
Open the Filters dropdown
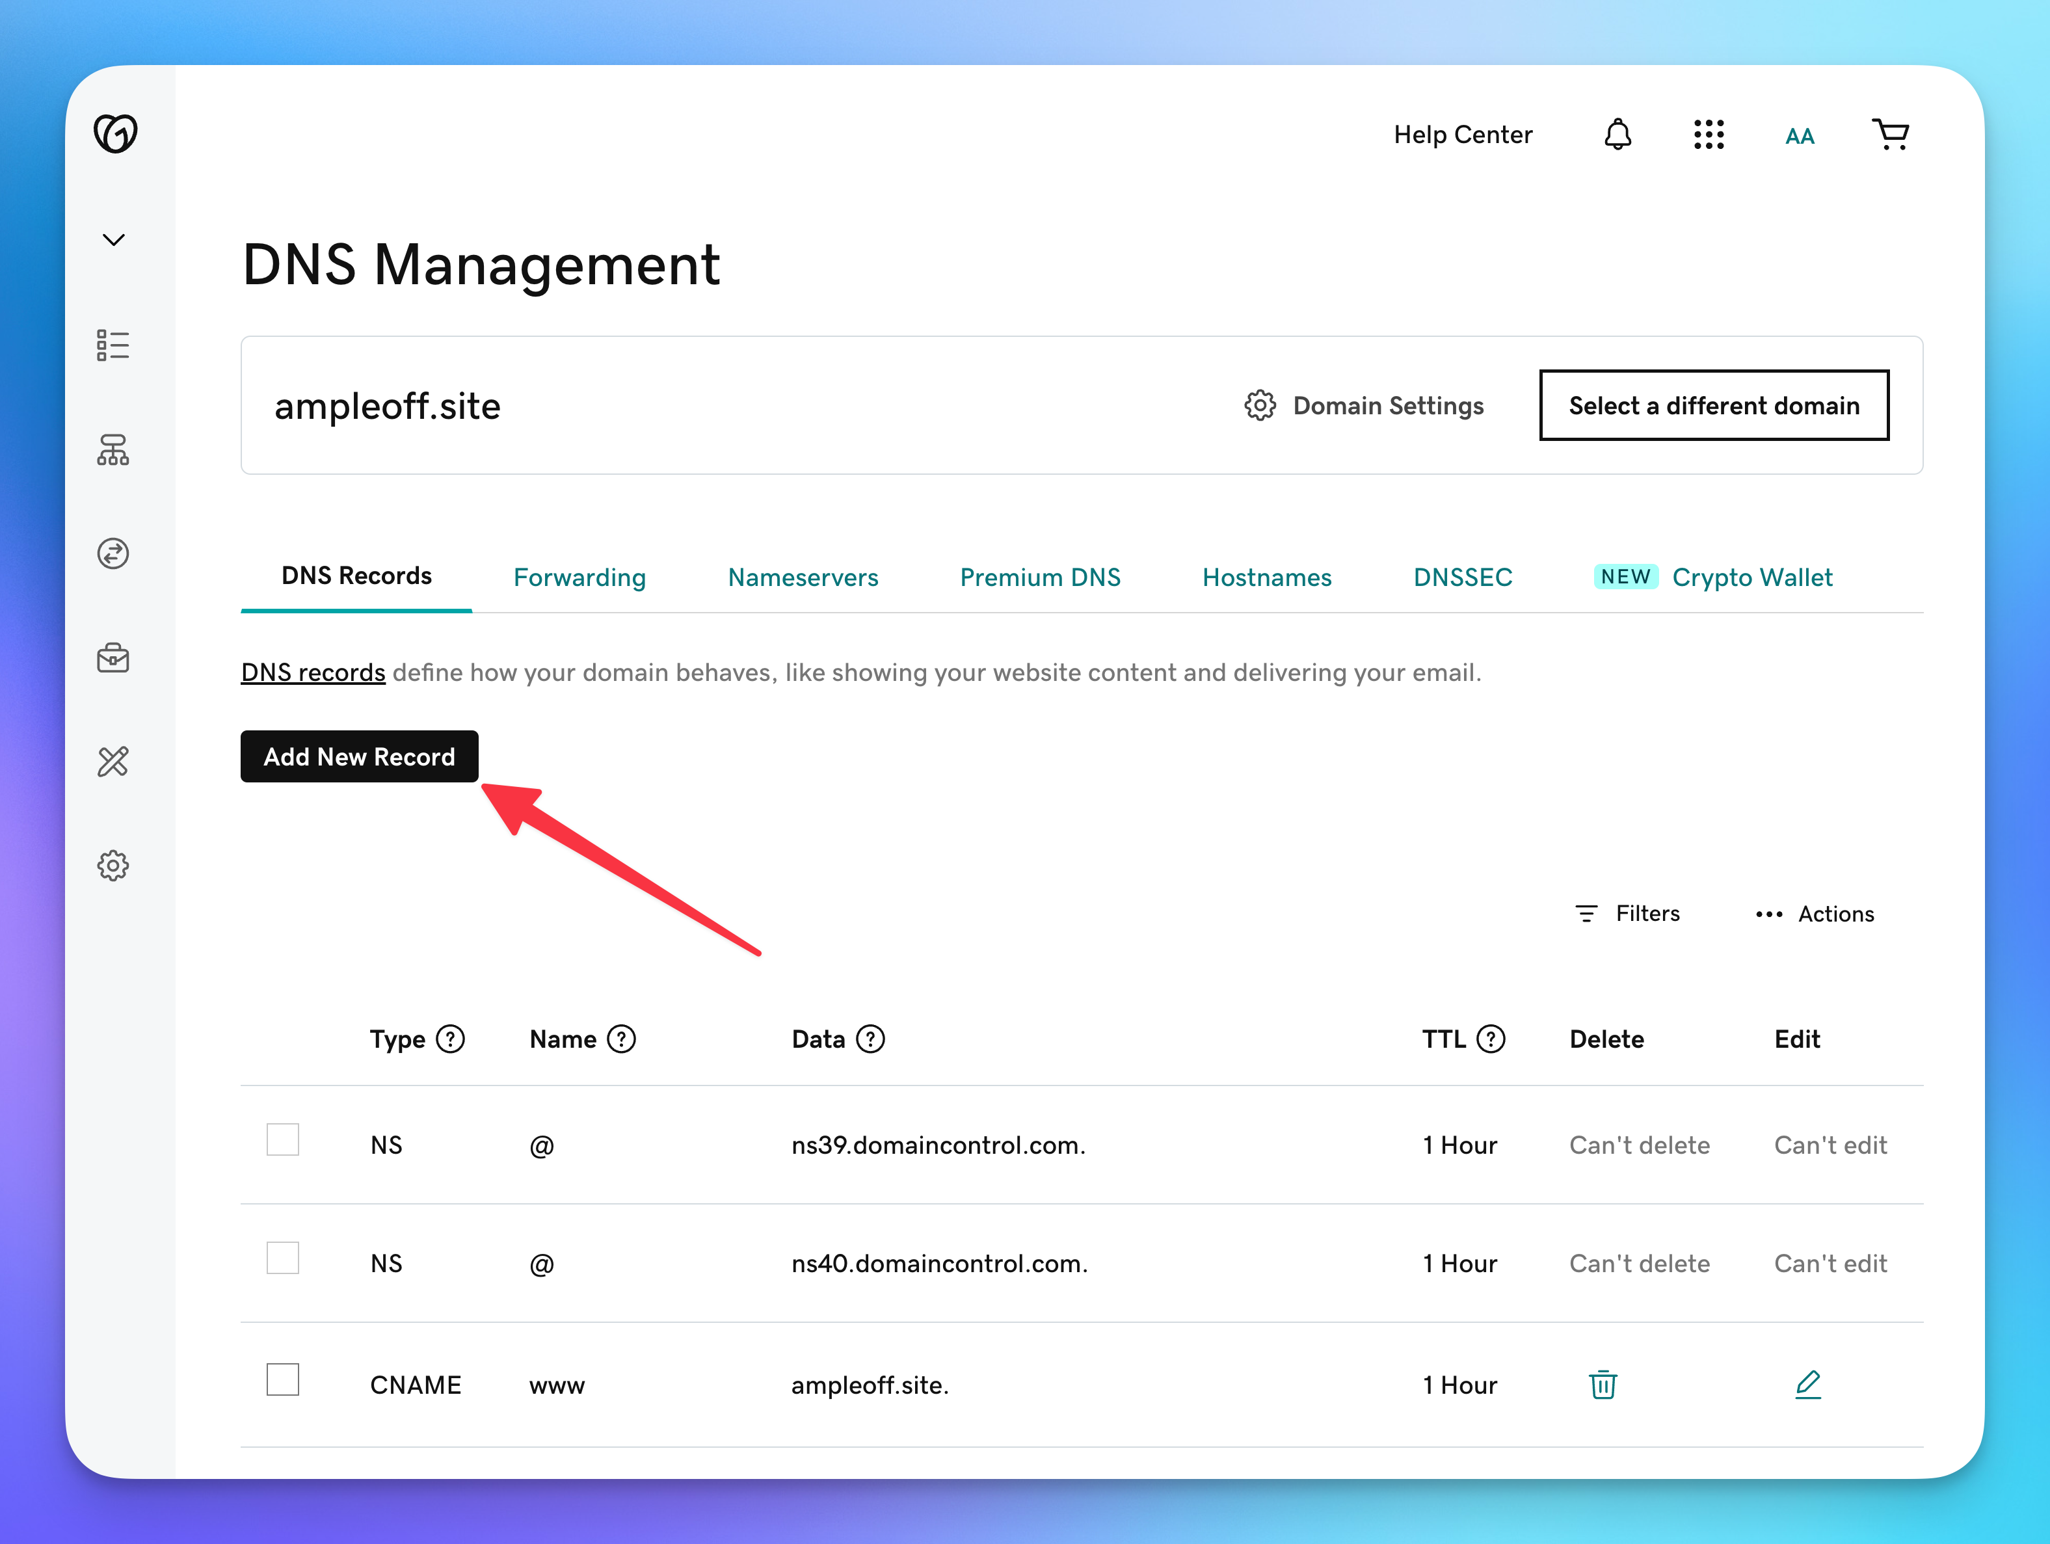[1627, 914]
